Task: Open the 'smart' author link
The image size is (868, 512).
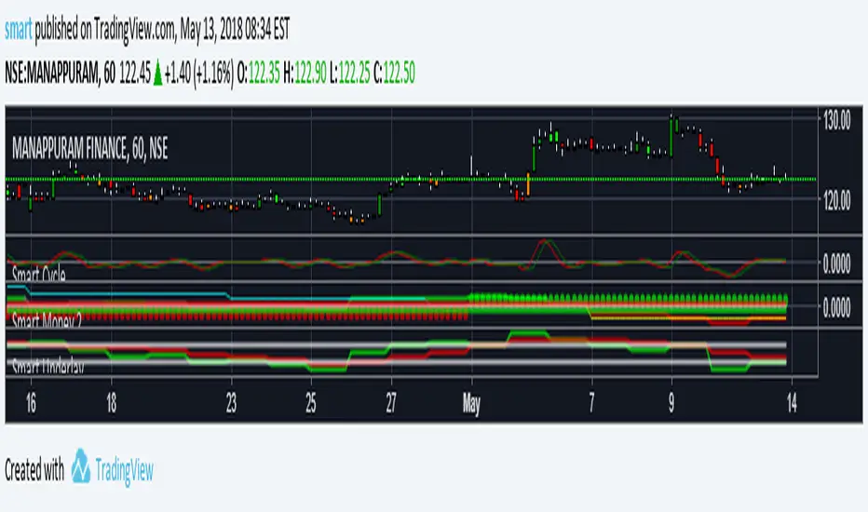Action: (x=19, y=30)
